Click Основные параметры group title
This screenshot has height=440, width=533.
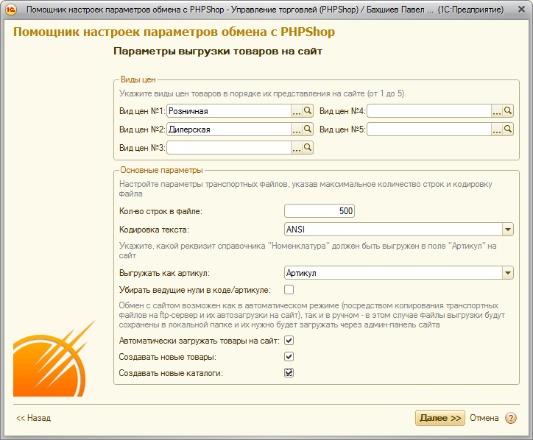pyautogui.click(x=161, y=170)
